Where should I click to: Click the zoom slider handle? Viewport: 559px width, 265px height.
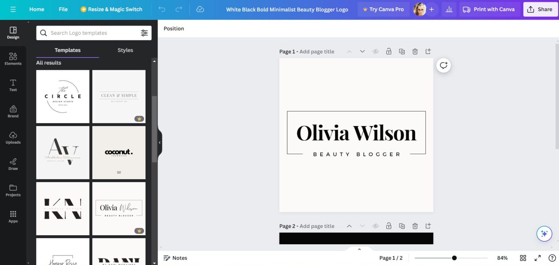(x=454, y=258)
